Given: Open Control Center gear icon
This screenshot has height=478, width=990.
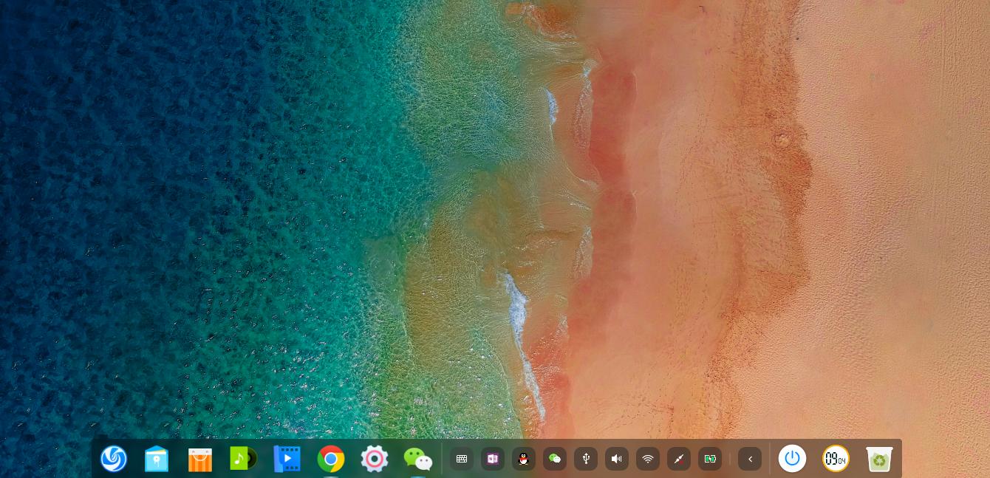Looking at the screenshot, I should pos(375,459).
